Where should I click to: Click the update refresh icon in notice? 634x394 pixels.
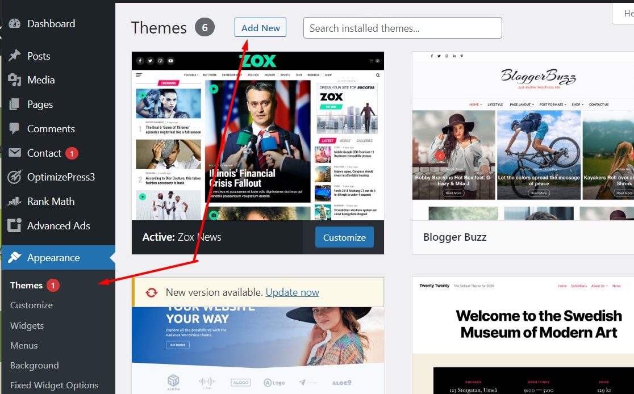click(x=152, y=292)
